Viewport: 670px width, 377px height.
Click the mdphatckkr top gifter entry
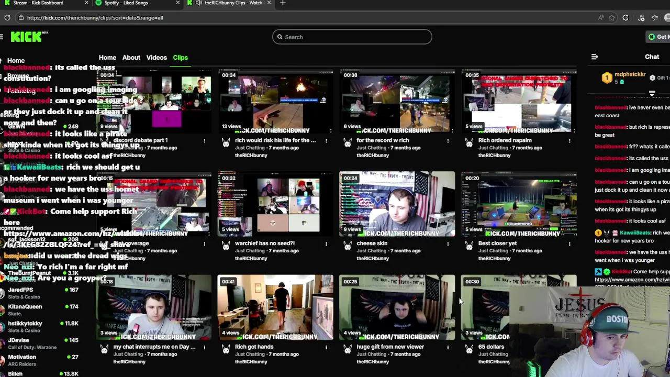tap(624, 78)
